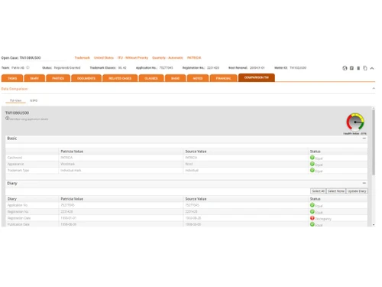This screenshot has width=382, height=287.
Task: Click the Registration Date row label
Action: pyautogui.click(x=19, y=218)
